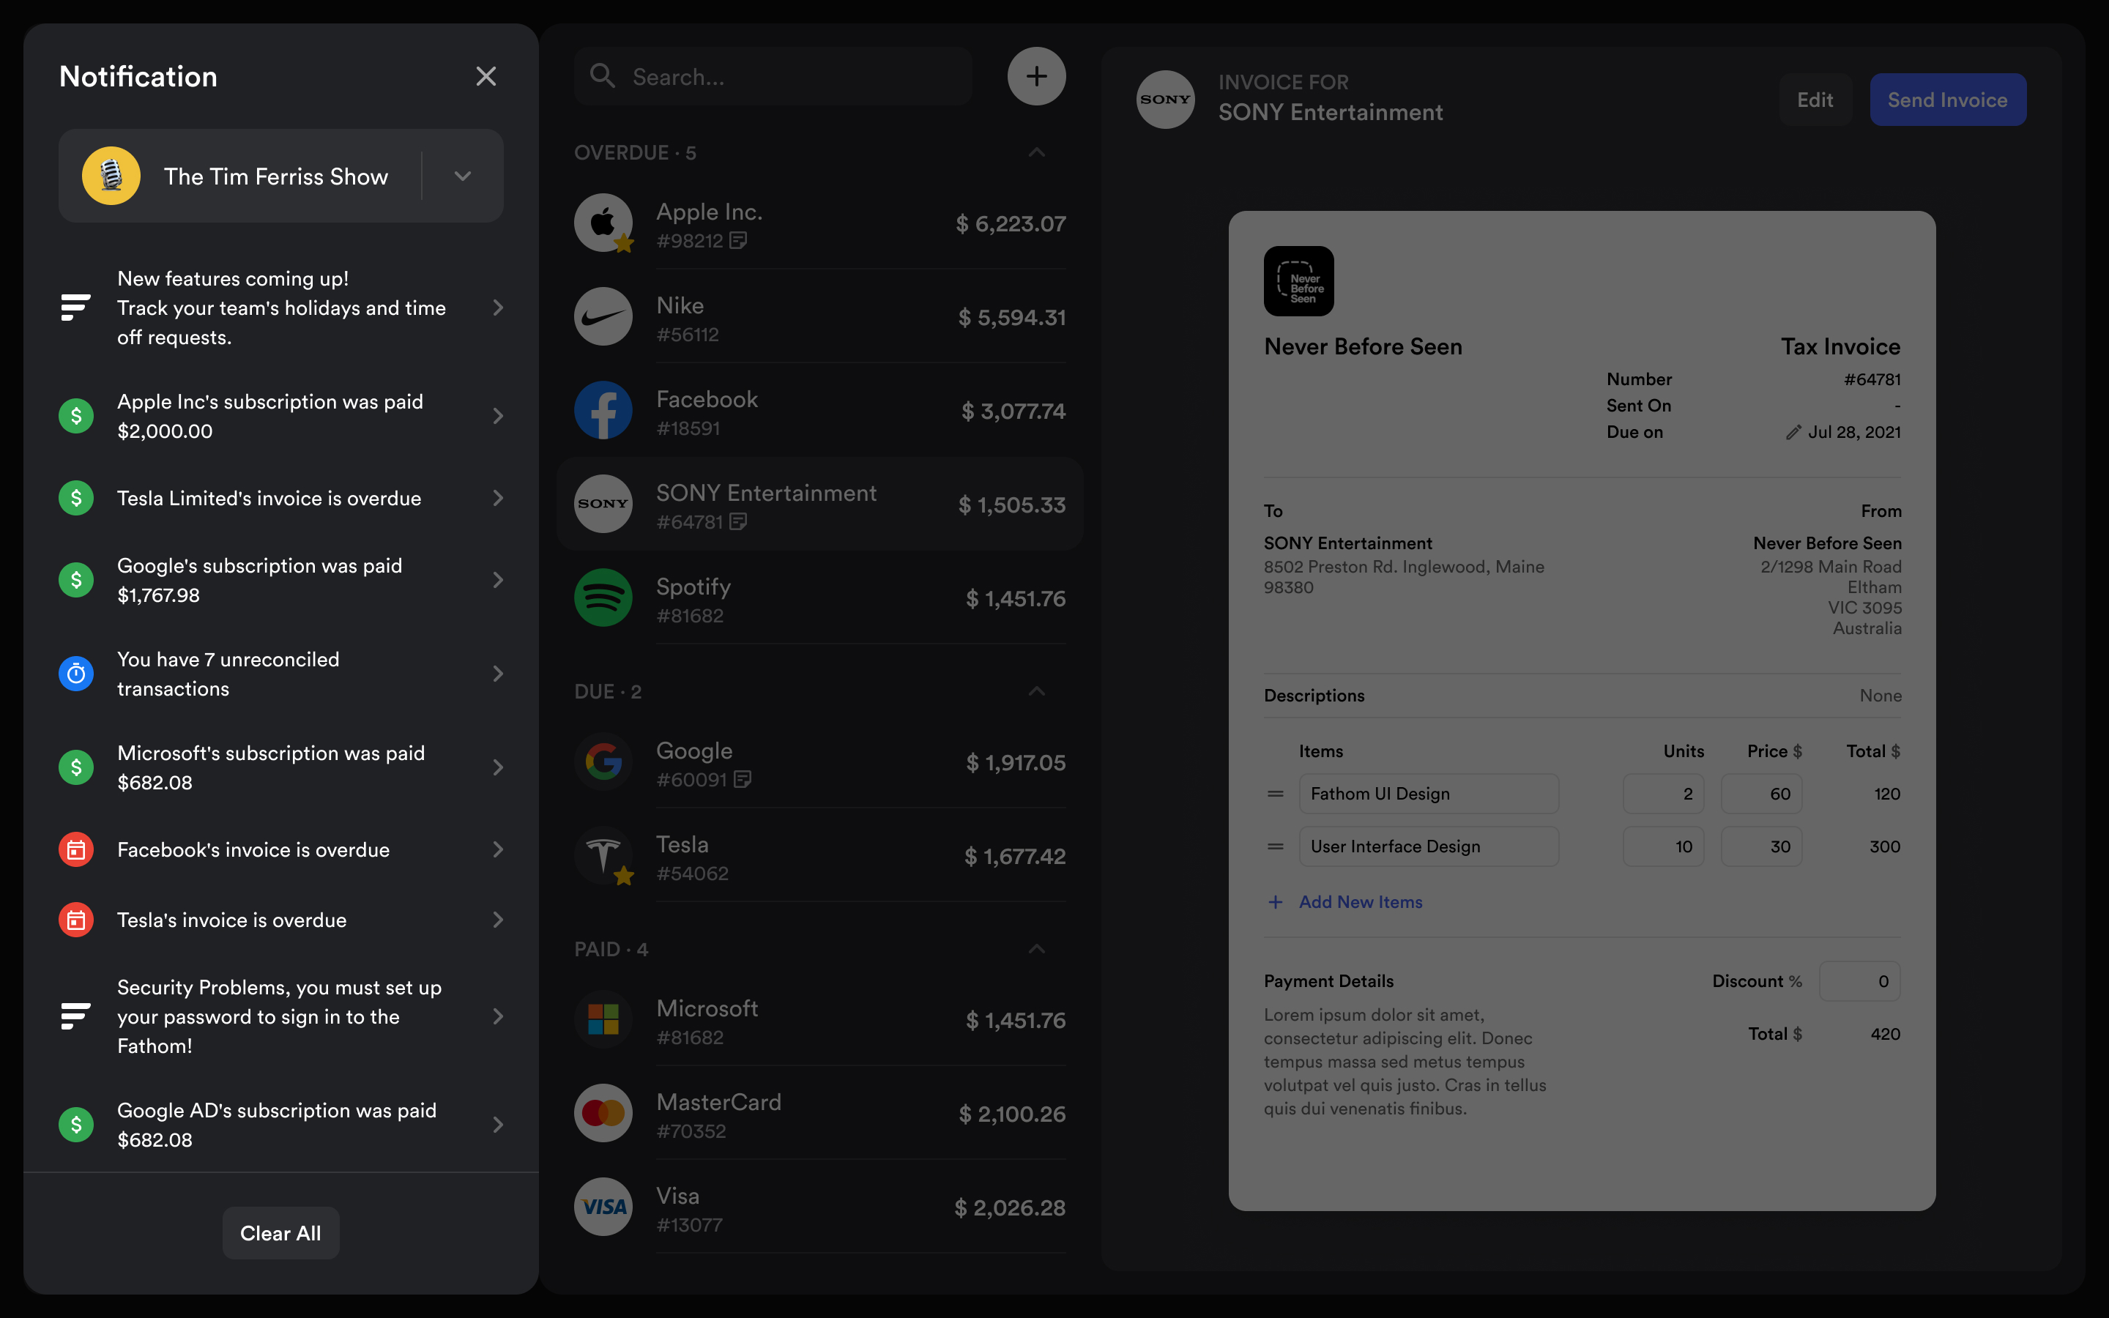The image size is (2109, 1318).
Task: Click the MasterCard logo icon
Action: (x=603, y=1113)
